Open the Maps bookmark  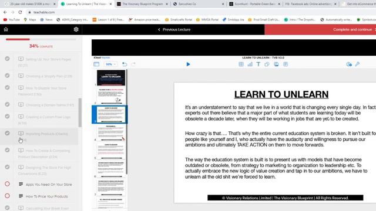(x=30, y=19)
